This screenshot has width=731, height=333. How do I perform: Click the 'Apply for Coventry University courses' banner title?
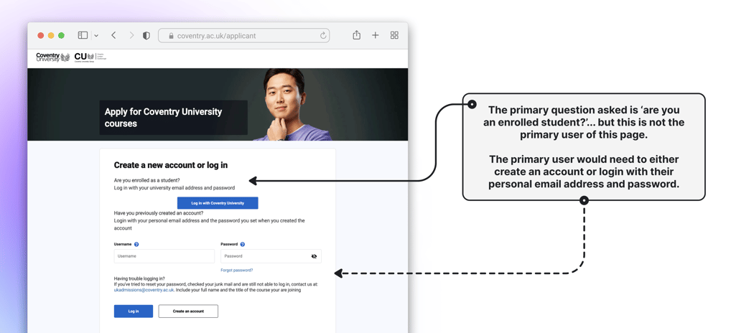click(163, 118)
